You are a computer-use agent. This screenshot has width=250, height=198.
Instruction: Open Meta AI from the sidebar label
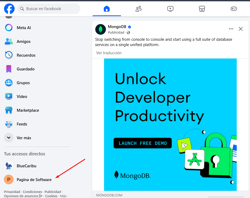(24, 28)
